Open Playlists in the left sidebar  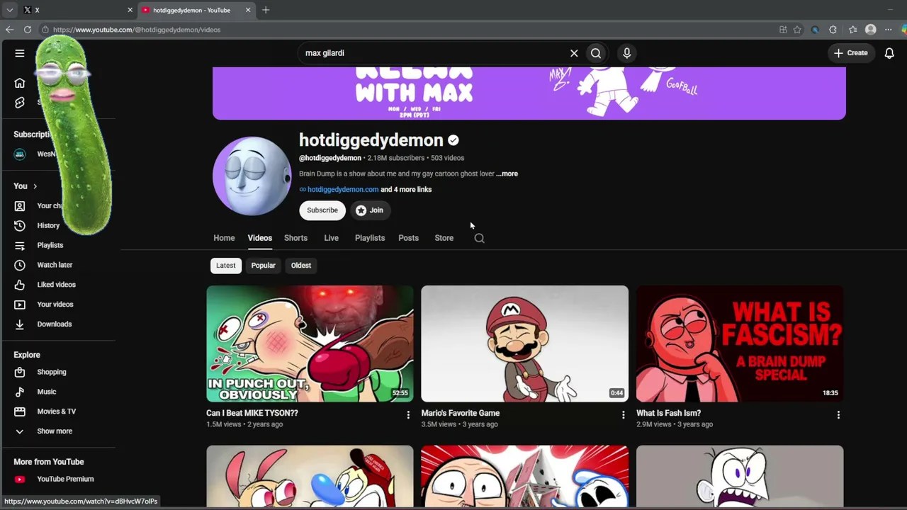50,245
